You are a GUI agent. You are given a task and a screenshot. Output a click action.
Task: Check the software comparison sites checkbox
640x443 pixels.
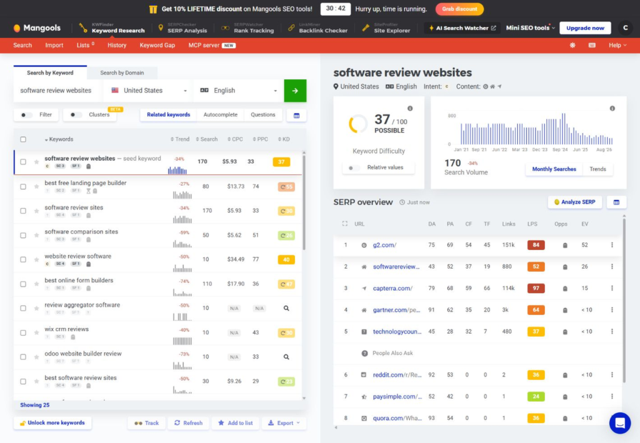click(x=23, y=236)
